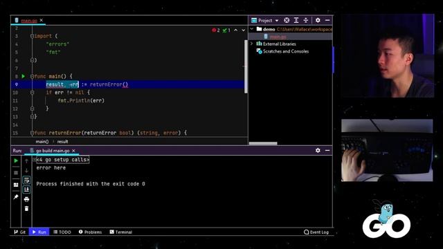The width and height of the screenshot is (443, 249).
Task: Fold func returnError at line 15
Action: pyautogui.click(x=32, y=133)
